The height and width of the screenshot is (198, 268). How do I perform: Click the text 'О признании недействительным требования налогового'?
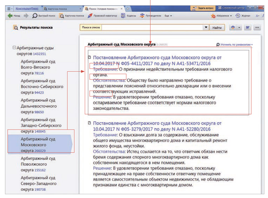point(176,69)
